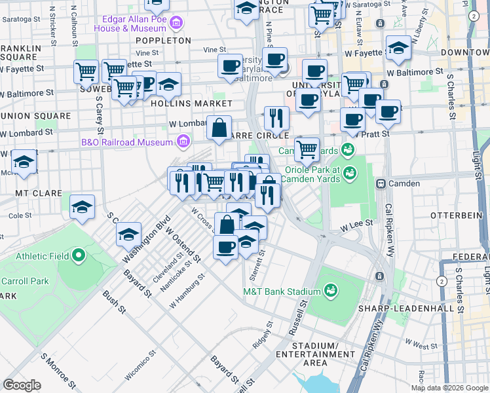Image resolution: width=490 pixels, height=393 pixels.
Task: Click the Wicomico St street label
Action: 140,365
